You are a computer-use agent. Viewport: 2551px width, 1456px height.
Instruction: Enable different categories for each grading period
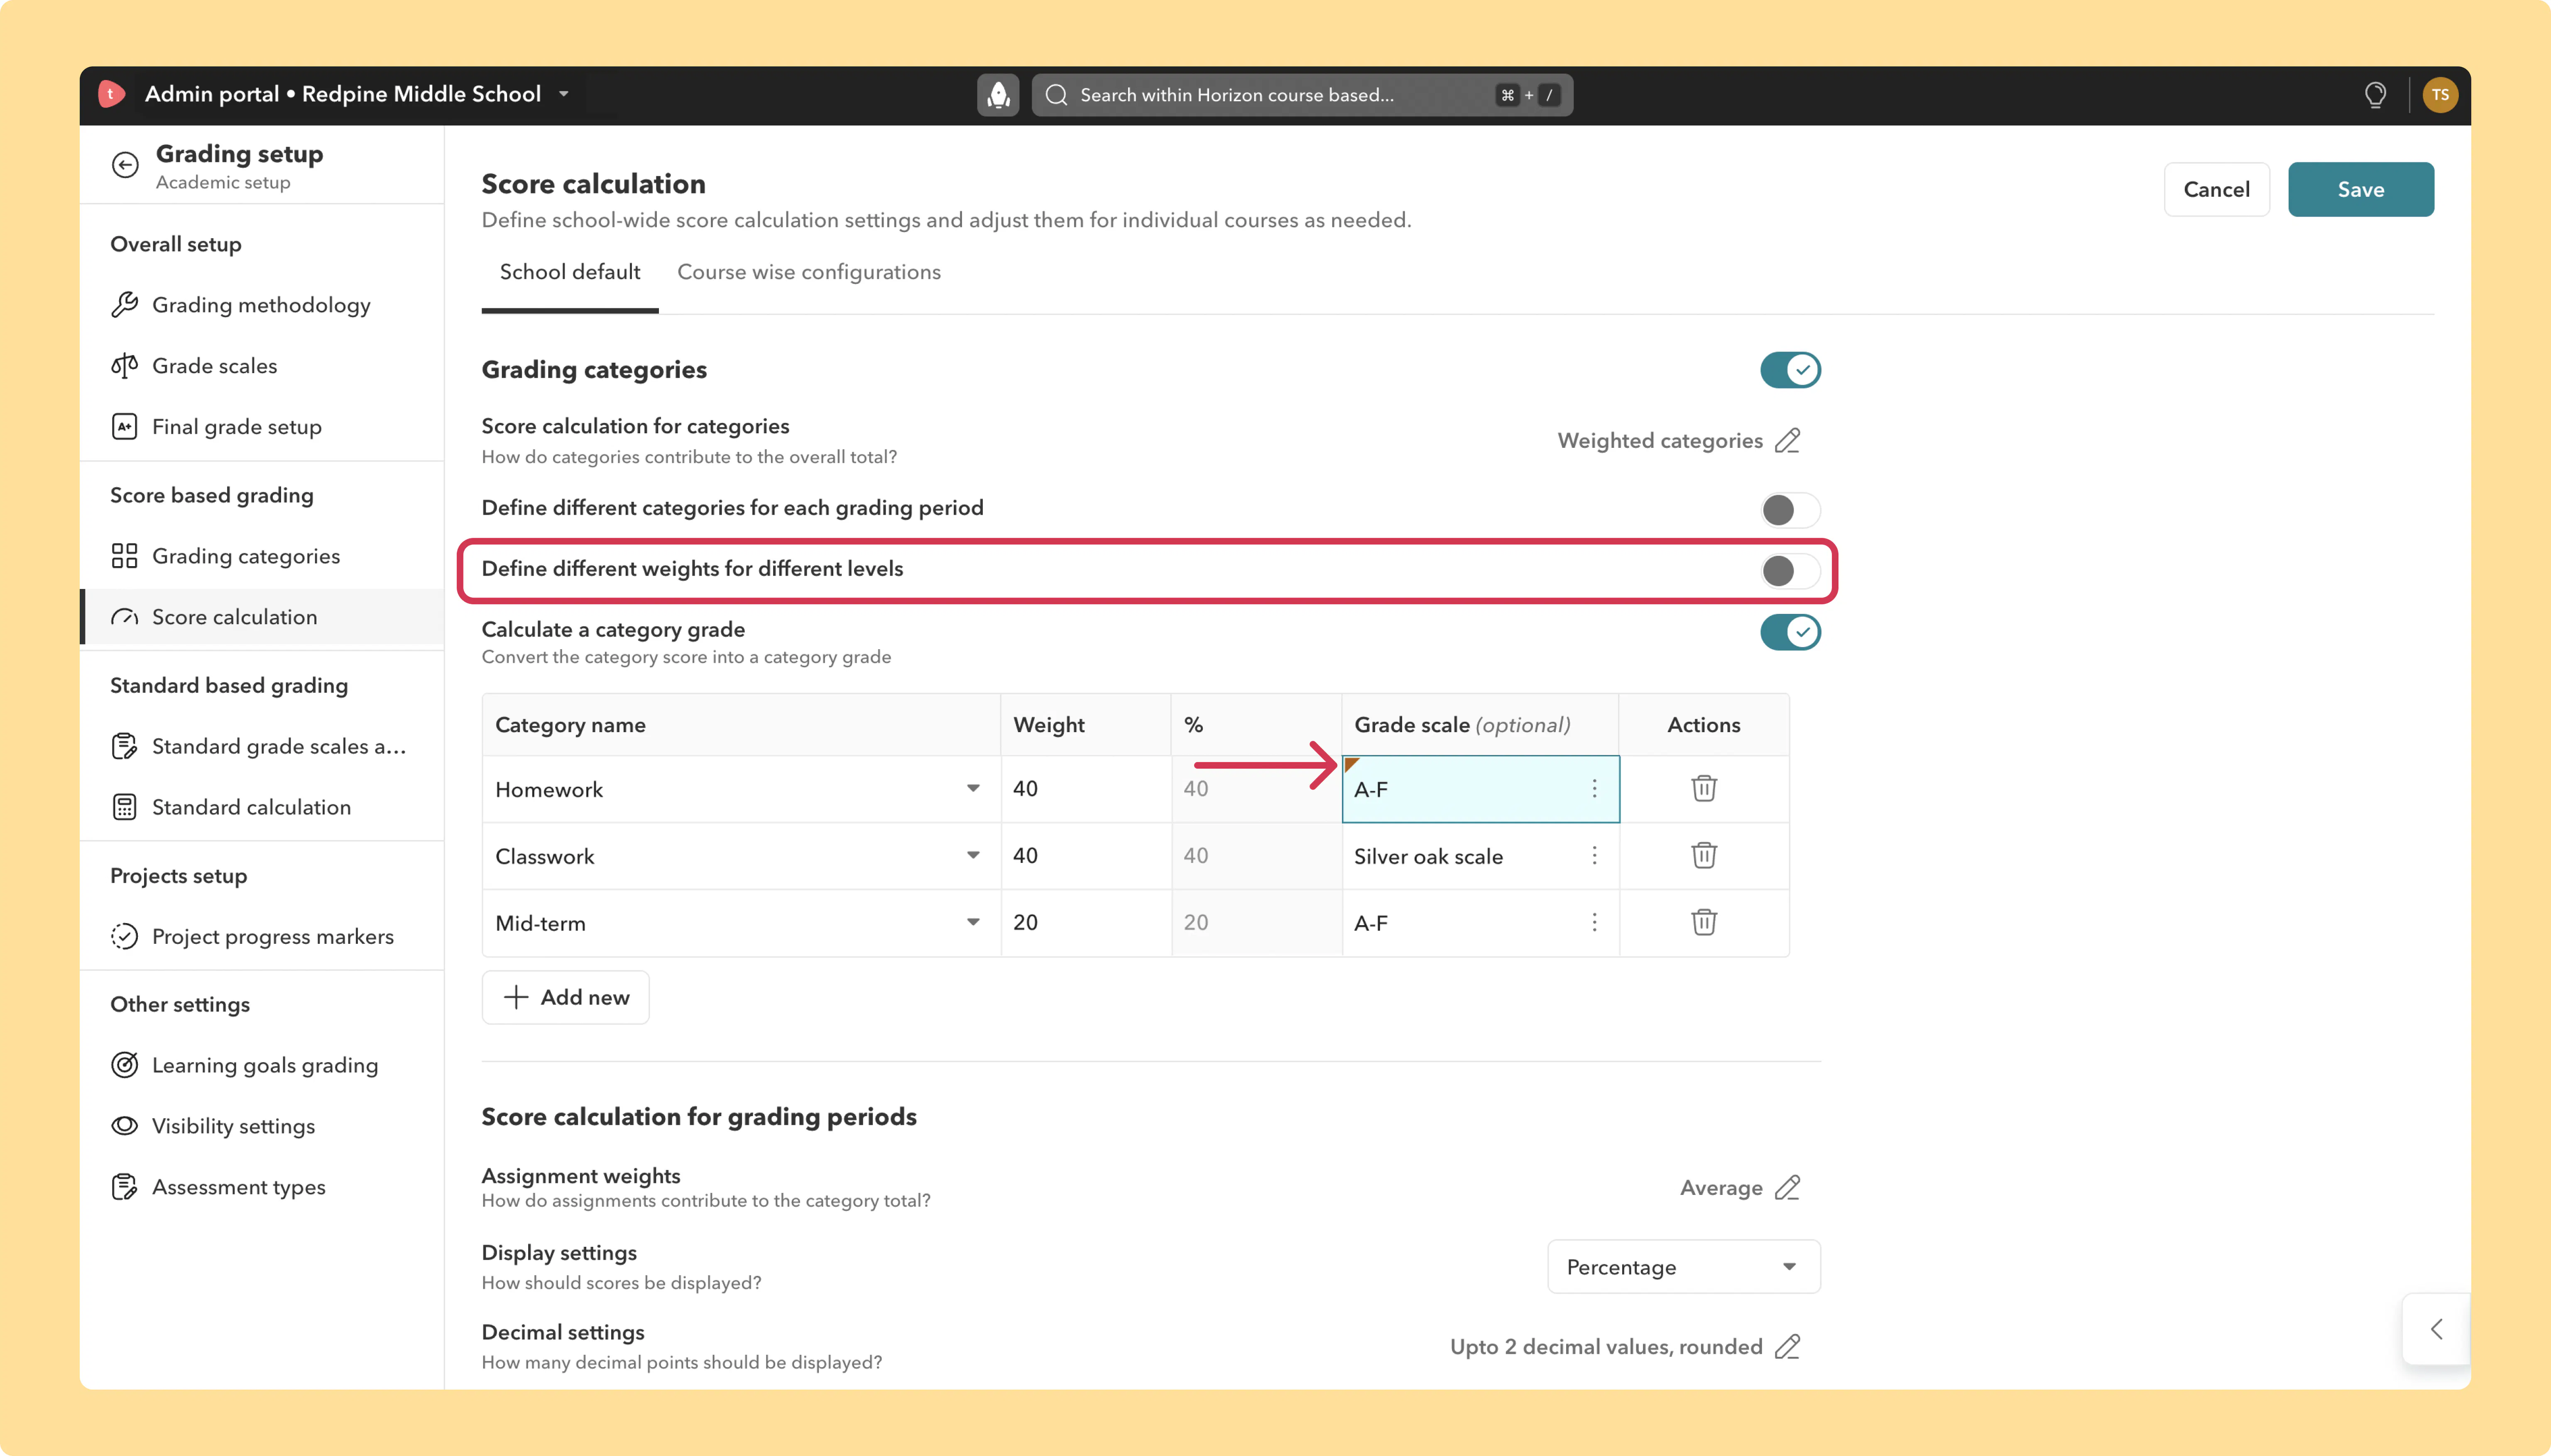(x=1791, y=510)
